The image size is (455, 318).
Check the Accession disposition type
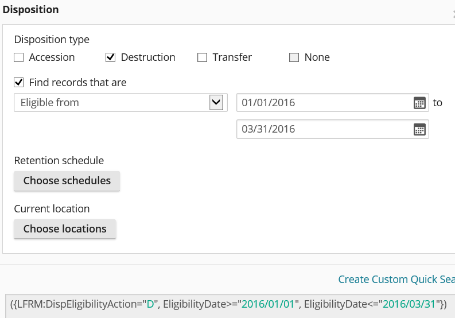coord(19,57)
